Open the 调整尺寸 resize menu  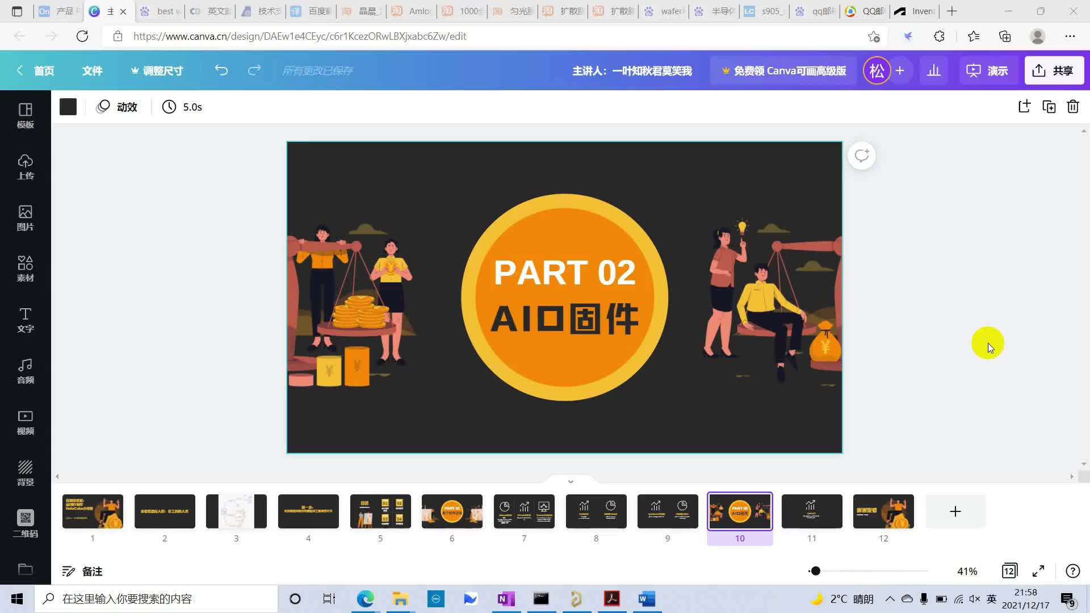(157, 70)
